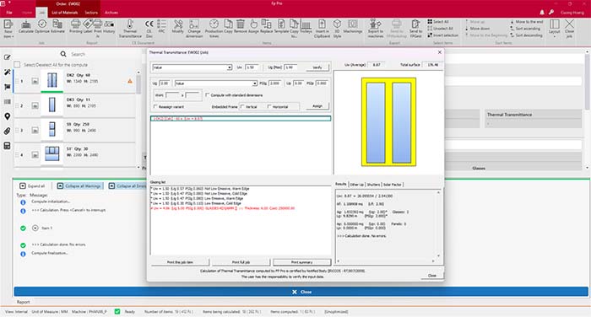The width and height of the screenshot is (591, 317).
Task: Enable Compute with standard dimensions checkbox
Action: click(208, 95)
